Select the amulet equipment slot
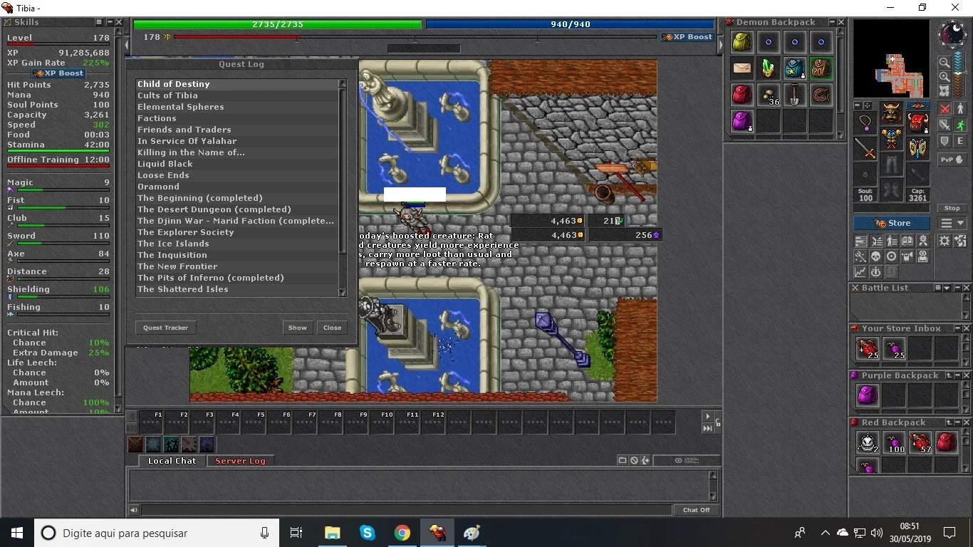 click(865, 122)
